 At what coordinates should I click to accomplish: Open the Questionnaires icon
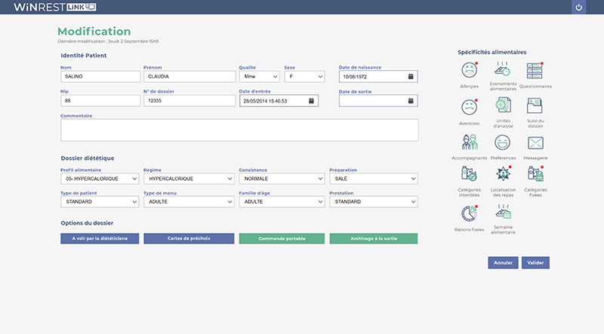(x=535, y=71)
